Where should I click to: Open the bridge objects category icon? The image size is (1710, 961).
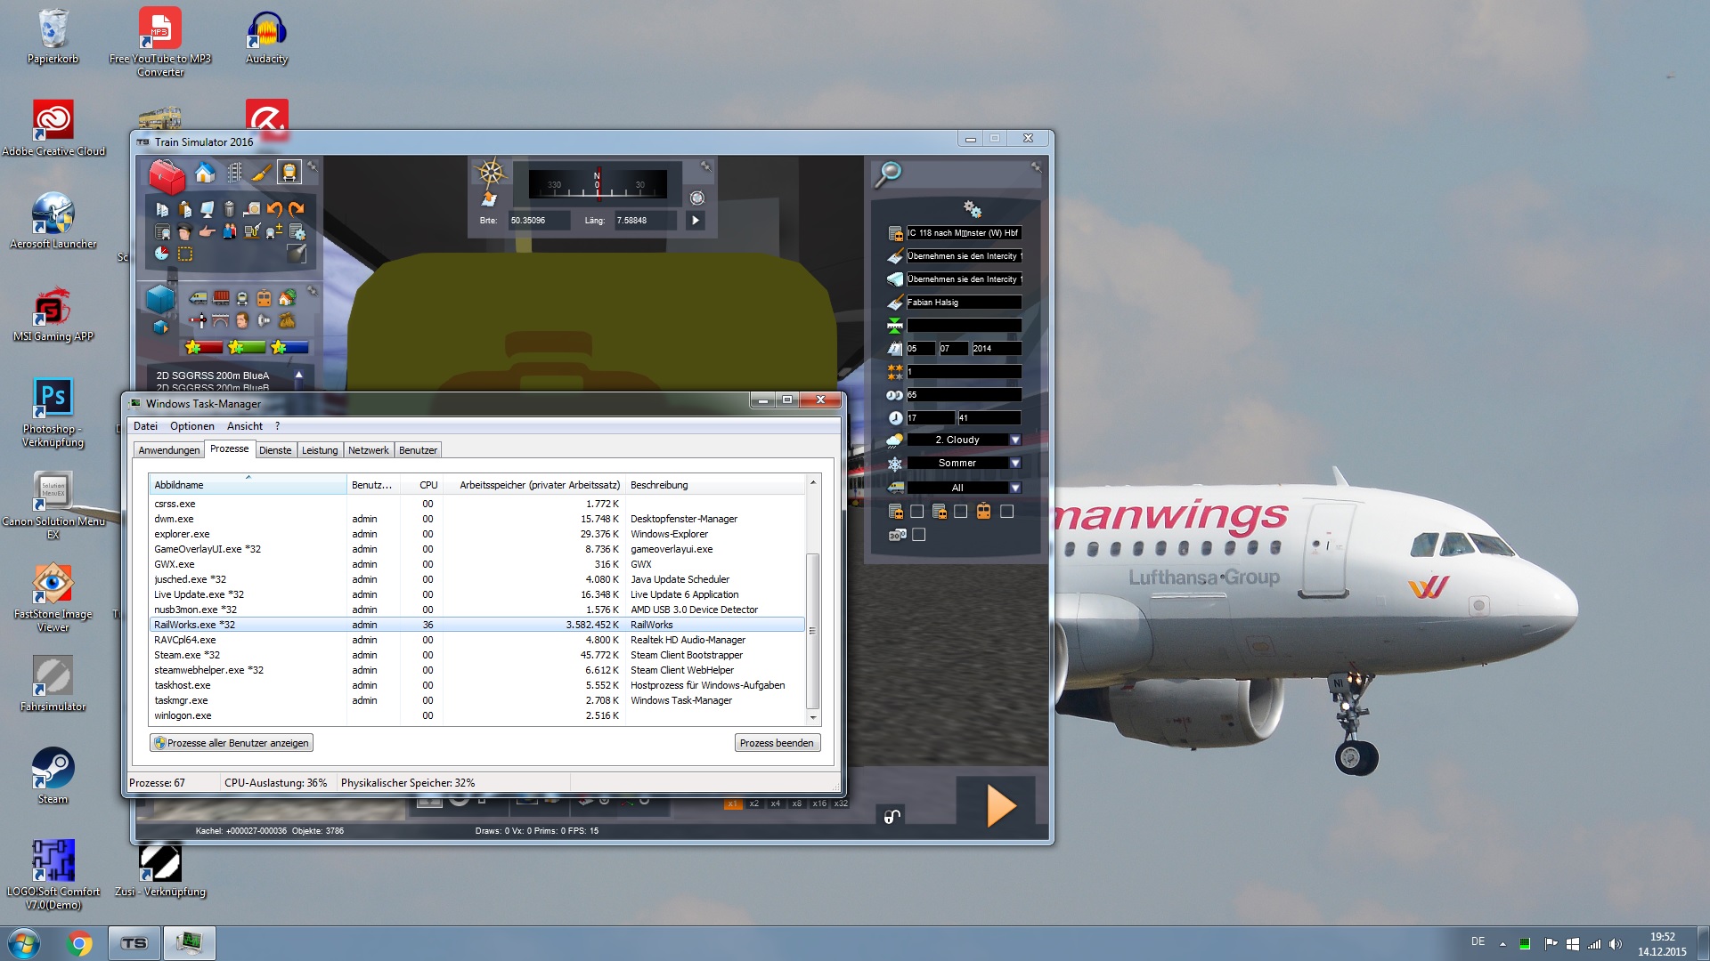coord(220,320)
